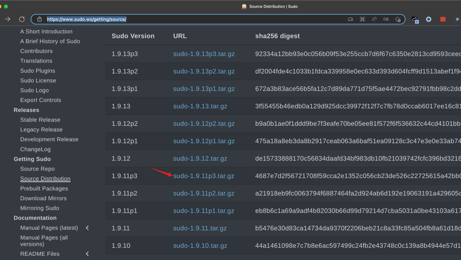Download sudo-1.9.11p1.tar.gz
The width and height of the screenshot is (461, 260).
(x=204, y=211)
